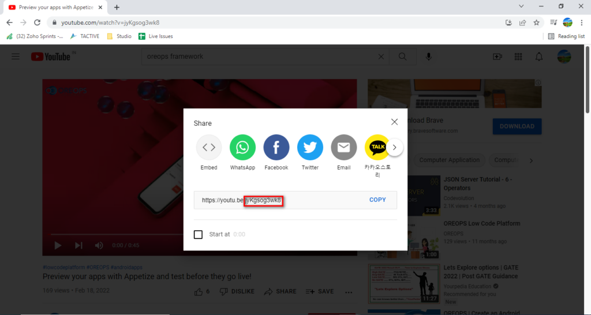
Task: Click the Brave DOWNLOAD ad button
Action: 517,126
